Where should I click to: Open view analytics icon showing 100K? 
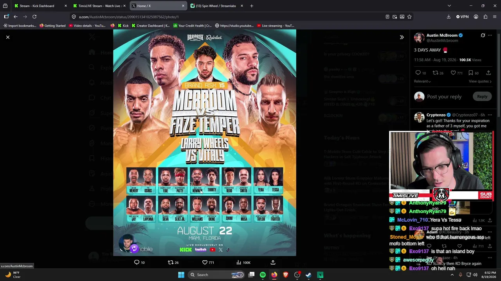pos(239,262)
